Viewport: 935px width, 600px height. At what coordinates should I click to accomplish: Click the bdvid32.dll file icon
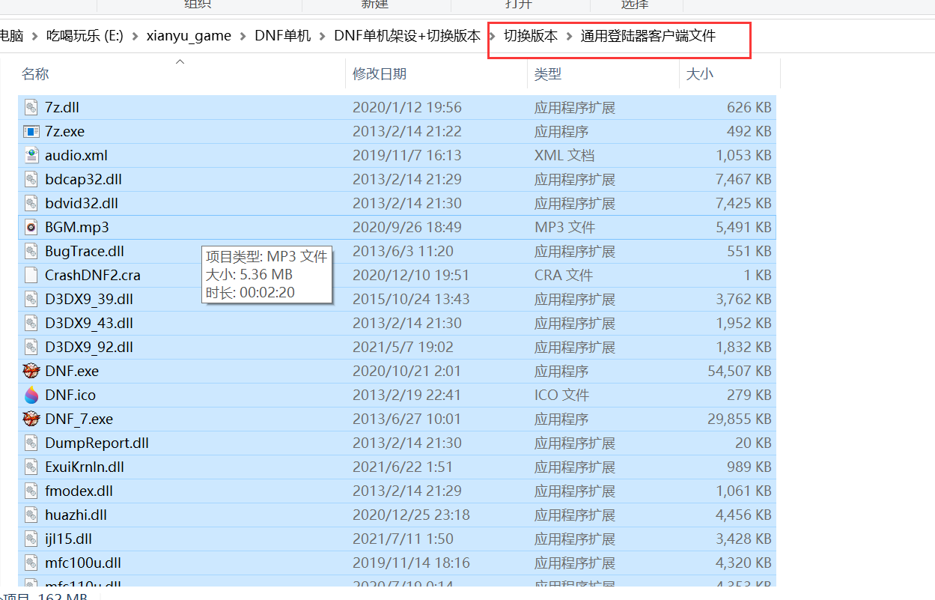pos(31,203)
